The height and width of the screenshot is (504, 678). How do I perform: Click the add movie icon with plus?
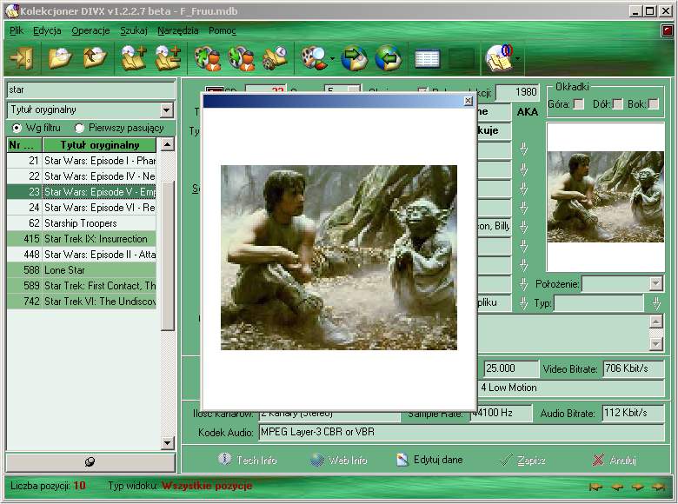pos(133,58)
